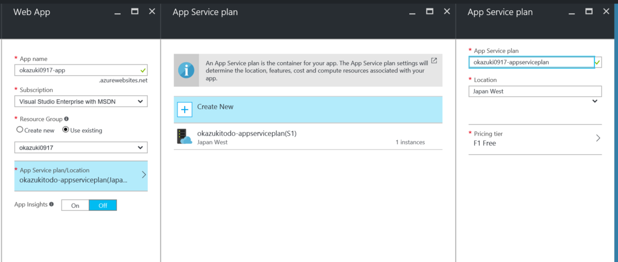618x262 pixels.
Task: Click the '1 instances' text
Action: click(410, 142)
